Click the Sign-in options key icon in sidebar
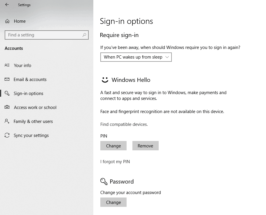The height and width of the screenshot is (215, 266). point(7,93)
